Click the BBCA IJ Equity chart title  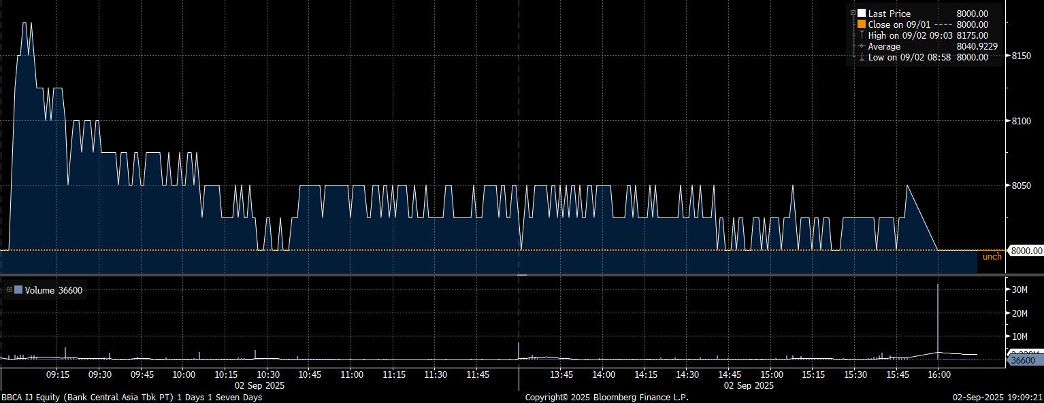pos(131,397)
